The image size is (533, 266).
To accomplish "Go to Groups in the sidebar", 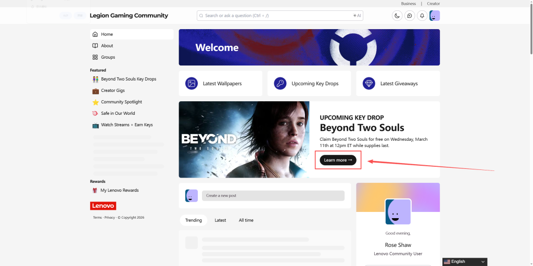I will pyautogui.click(x=108, y=57).
